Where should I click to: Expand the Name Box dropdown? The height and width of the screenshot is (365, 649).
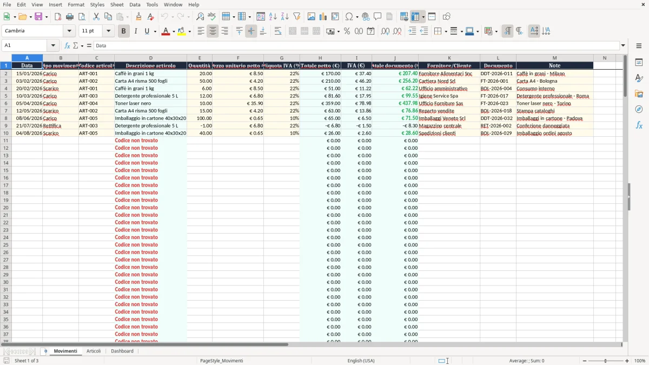click(53, 45)
